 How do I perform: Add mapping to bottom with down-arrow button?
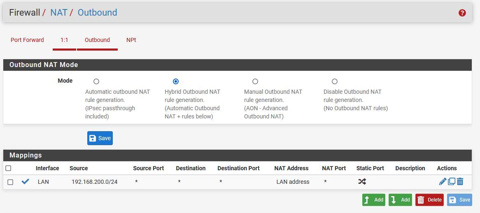tap(400, 199)
